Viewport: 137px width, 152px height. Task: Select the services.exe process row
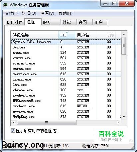coord(66,74)
